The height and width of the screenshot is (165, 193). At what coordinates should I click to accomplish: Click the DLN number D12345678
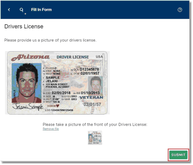point(89,69)
